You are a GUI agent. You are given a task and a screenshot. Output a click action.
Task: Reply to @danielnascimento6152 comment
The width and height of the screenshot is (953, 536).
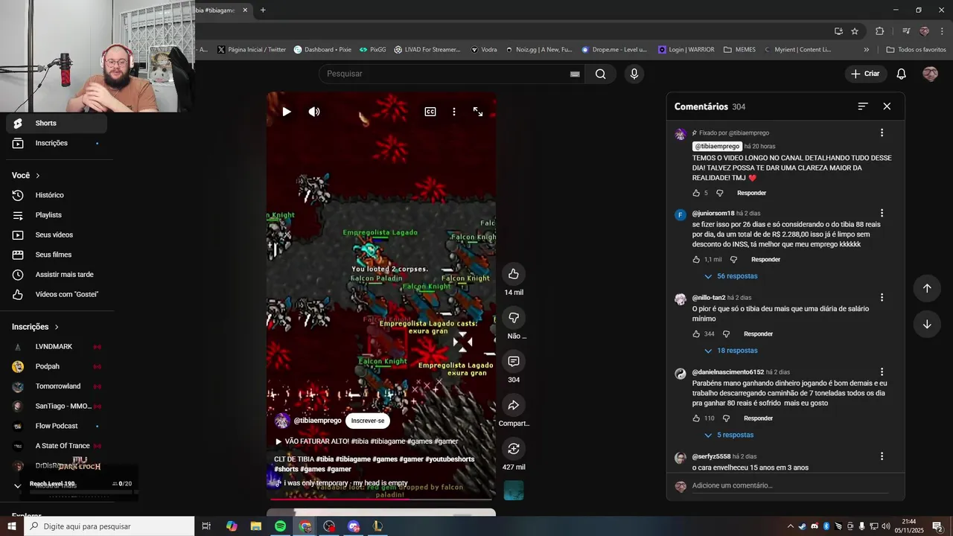[x=758, y=418]
